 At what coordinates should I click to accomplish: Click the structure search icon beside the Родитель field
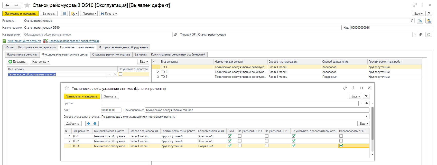click(x=420, y=21)
